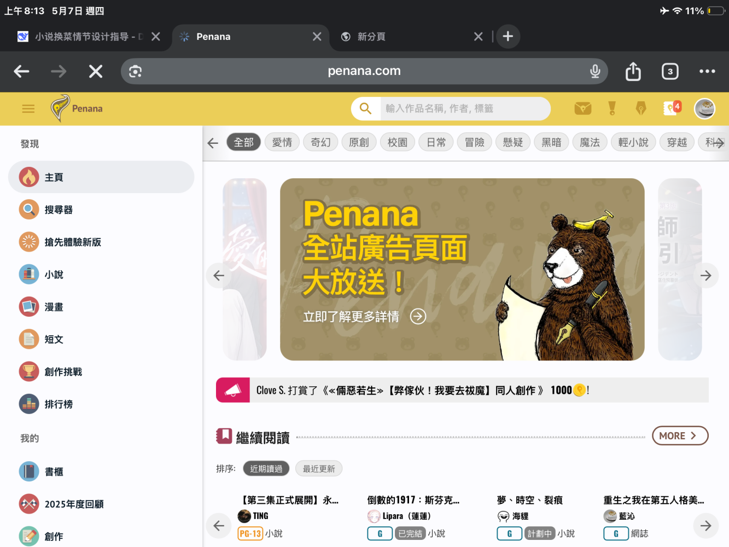This screenshot has height=547, width=729.
Task: Open 搜尋器 in the sidebar
Action: coord(101,210)
